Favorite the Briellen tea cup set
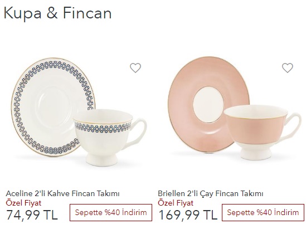306x229 pixels. 288,68
